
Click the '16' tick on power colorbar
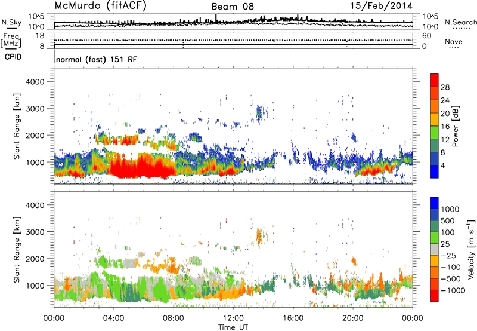(x=445, y=127)
